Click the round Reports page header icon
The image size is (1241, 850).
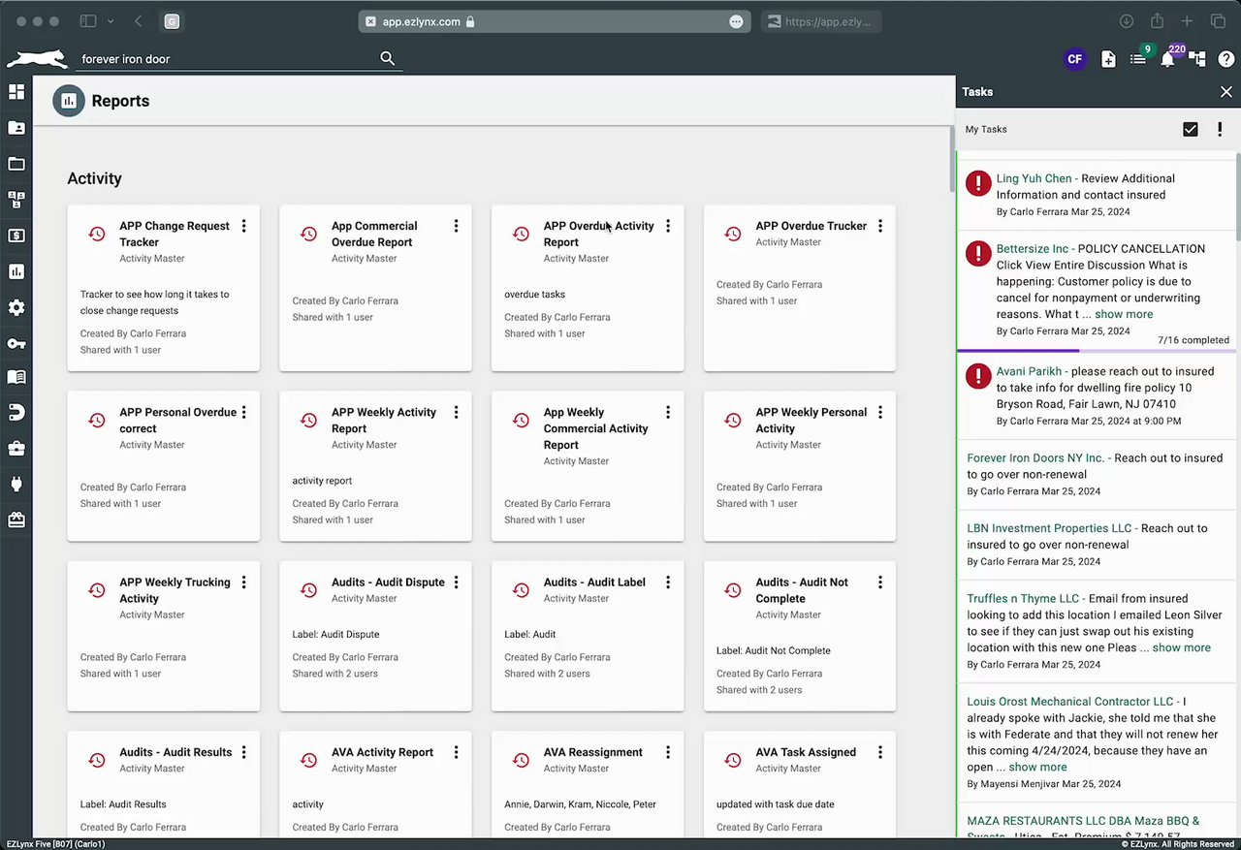click(x=69, y=100)
